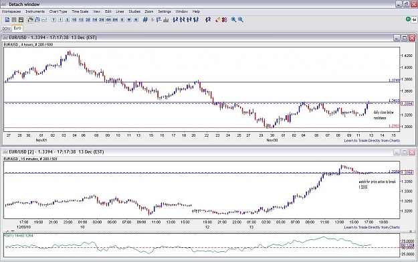418x262 pixels.
Task: Select the 2H timeframe button
Action: [x=102, y=19]
